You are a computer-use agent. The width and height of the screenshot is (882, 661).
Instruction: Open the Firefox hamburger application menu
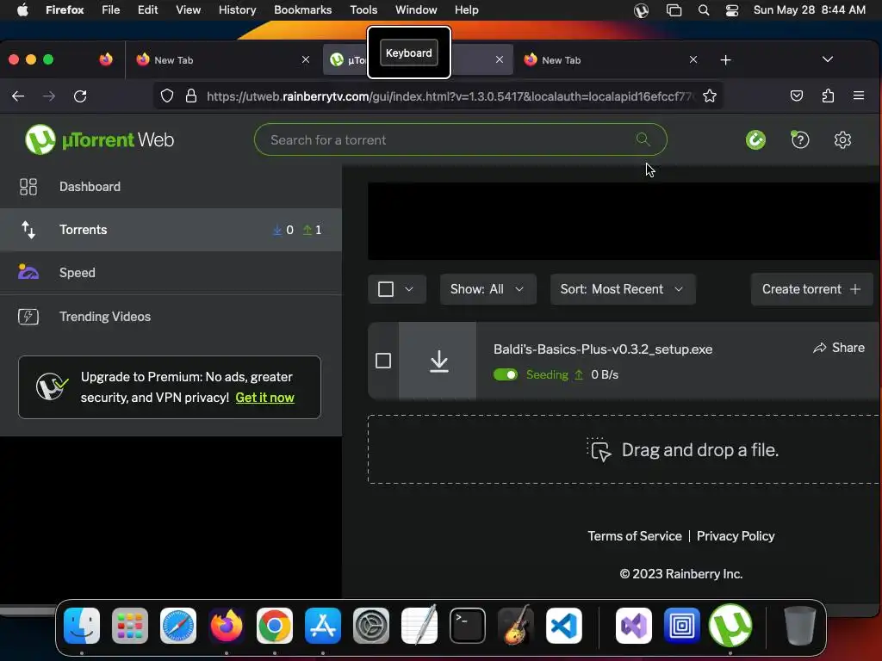click(859, 96)
